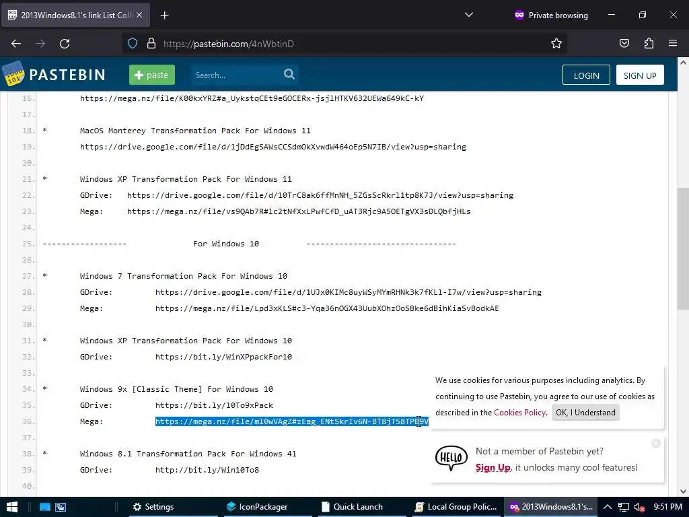Go back using the browser back arrow

(16, 44)
